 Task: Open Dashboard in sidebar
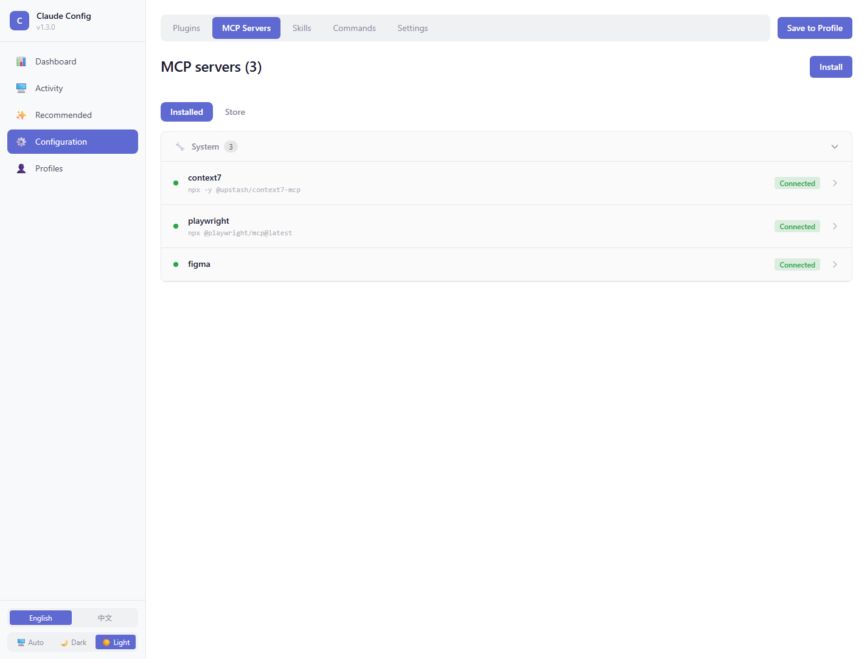click(x=72, y=61)
